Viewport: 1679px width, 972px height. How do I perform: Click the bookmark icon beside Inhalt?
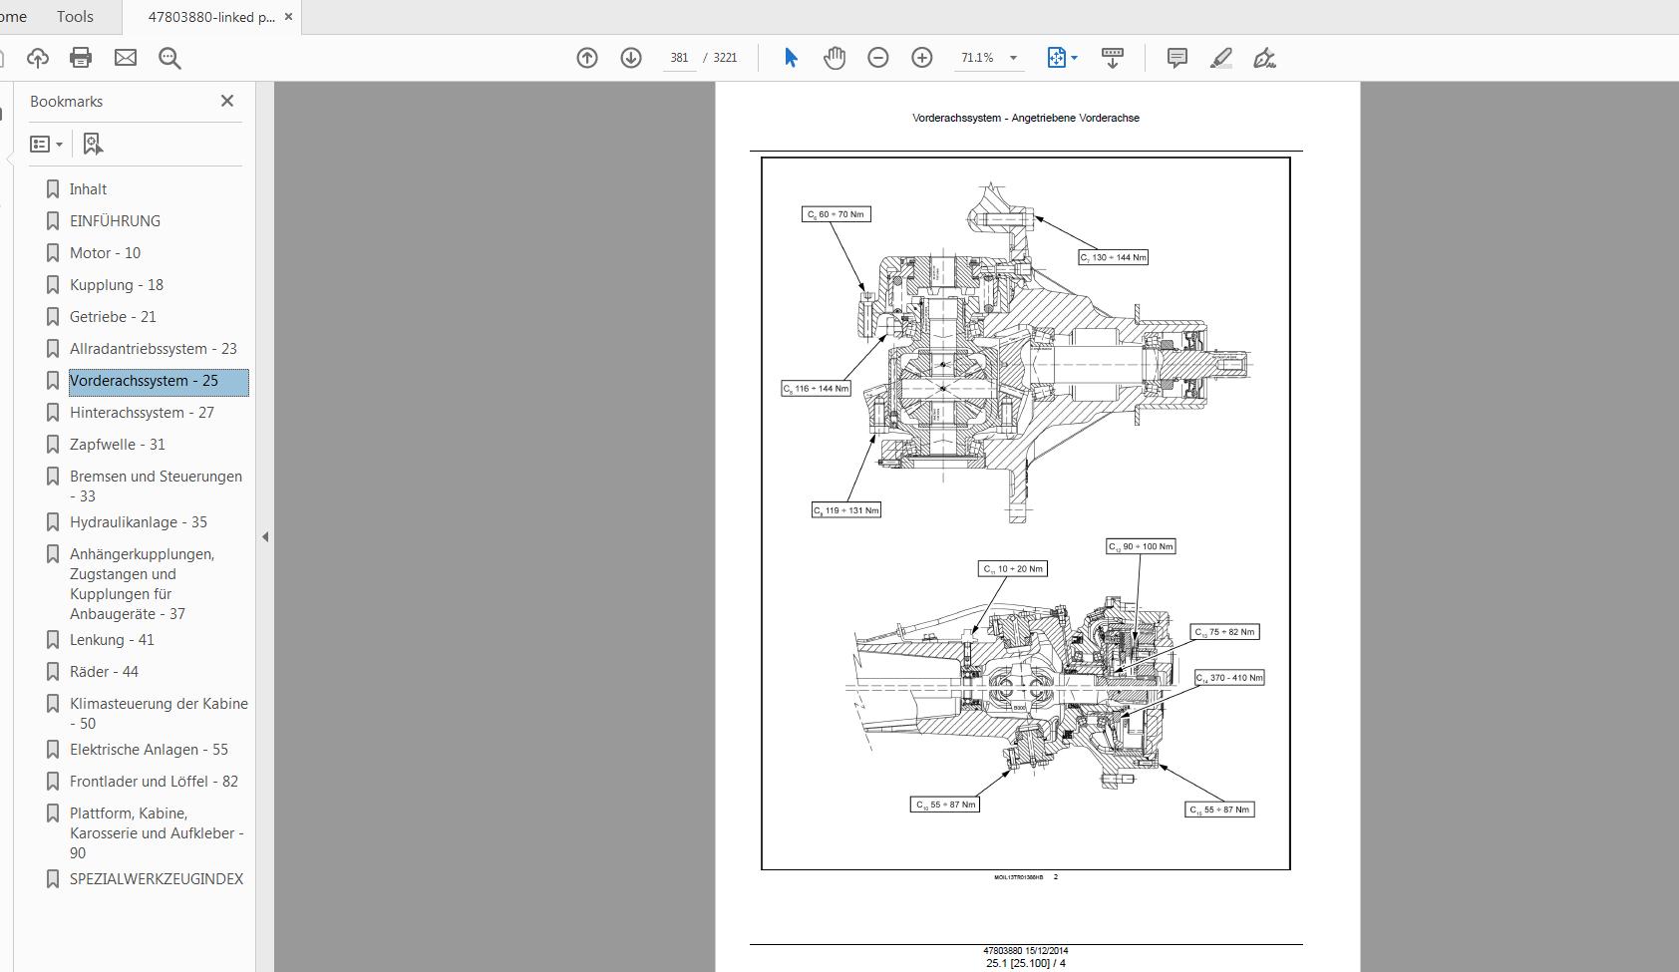53,189
